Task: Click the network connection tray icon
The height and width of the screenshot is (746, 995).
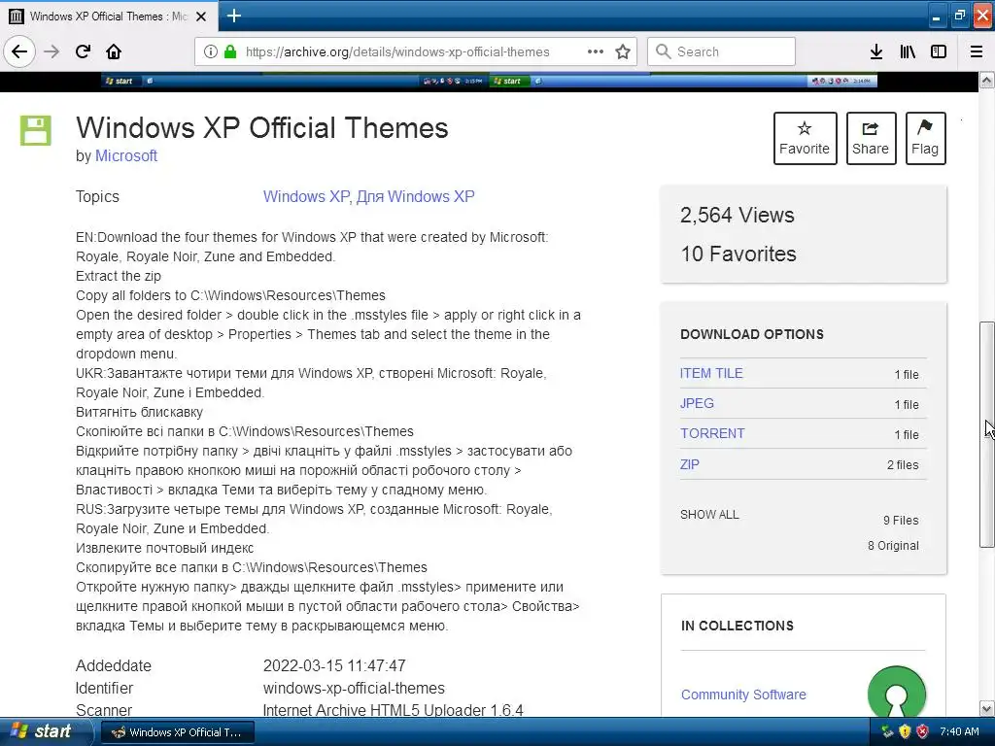Action: (x=887, y=732)
